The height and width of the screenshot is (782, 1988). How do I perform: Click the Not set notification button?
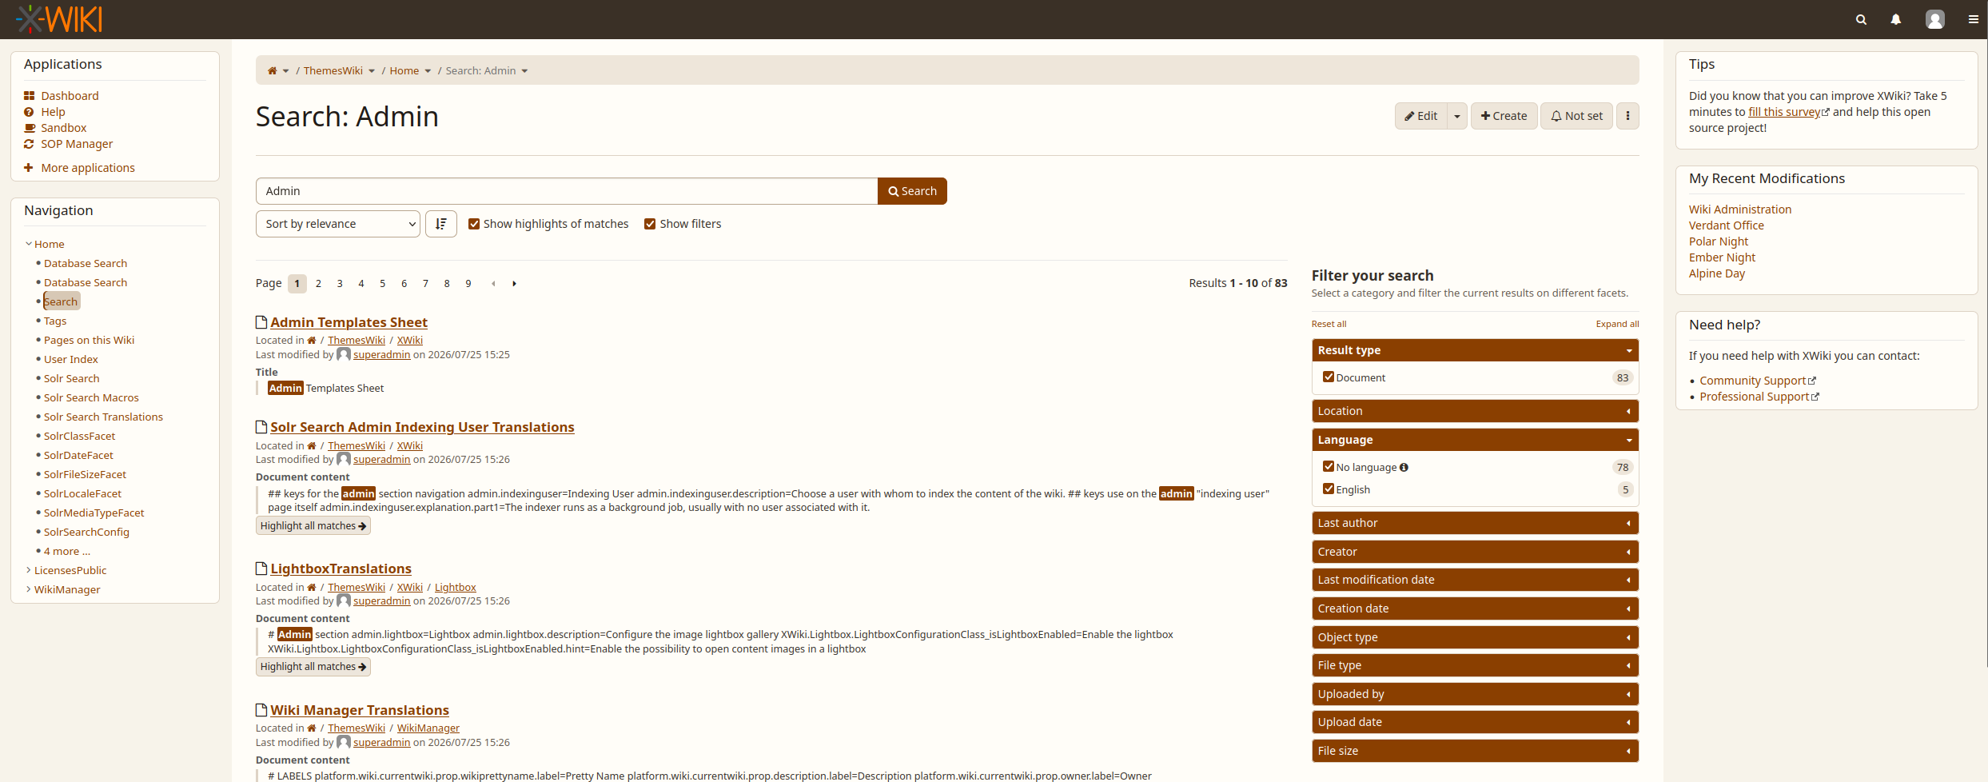click(1576, 116)
